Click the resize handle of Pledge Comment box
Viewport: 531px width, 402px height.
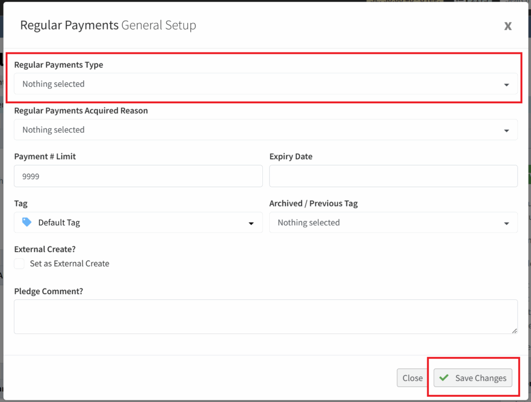[x=514, y=330]
